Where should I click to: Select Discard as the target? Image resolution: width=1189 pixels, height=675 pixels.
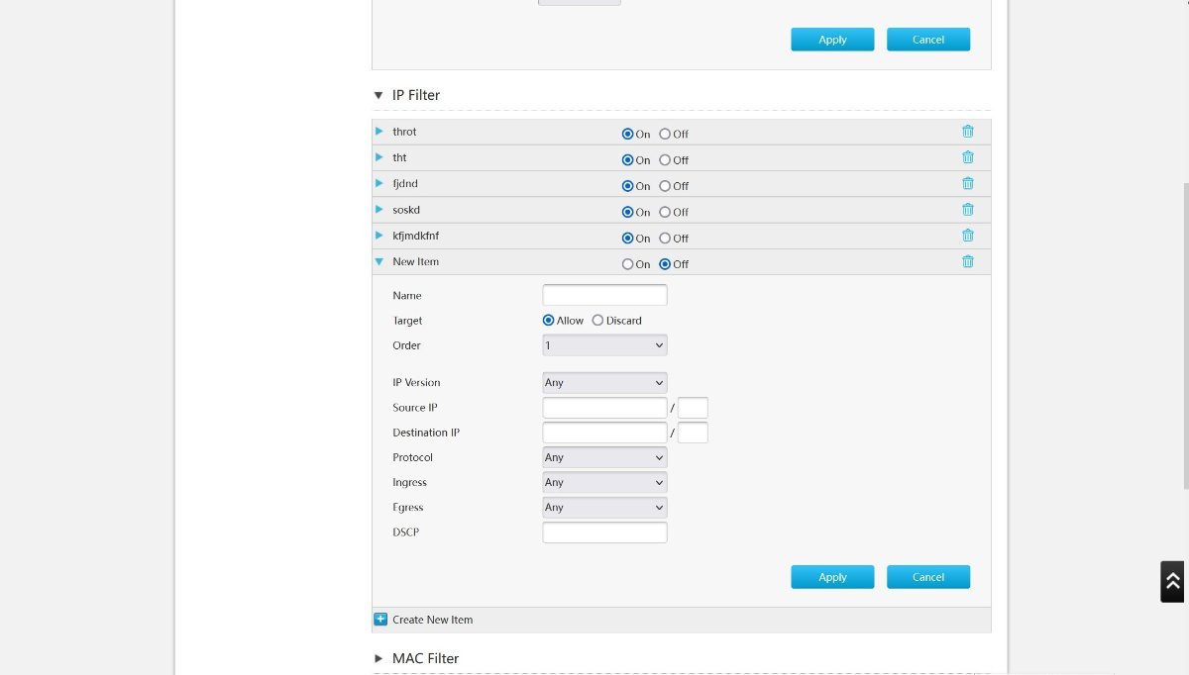click(597, 321)
